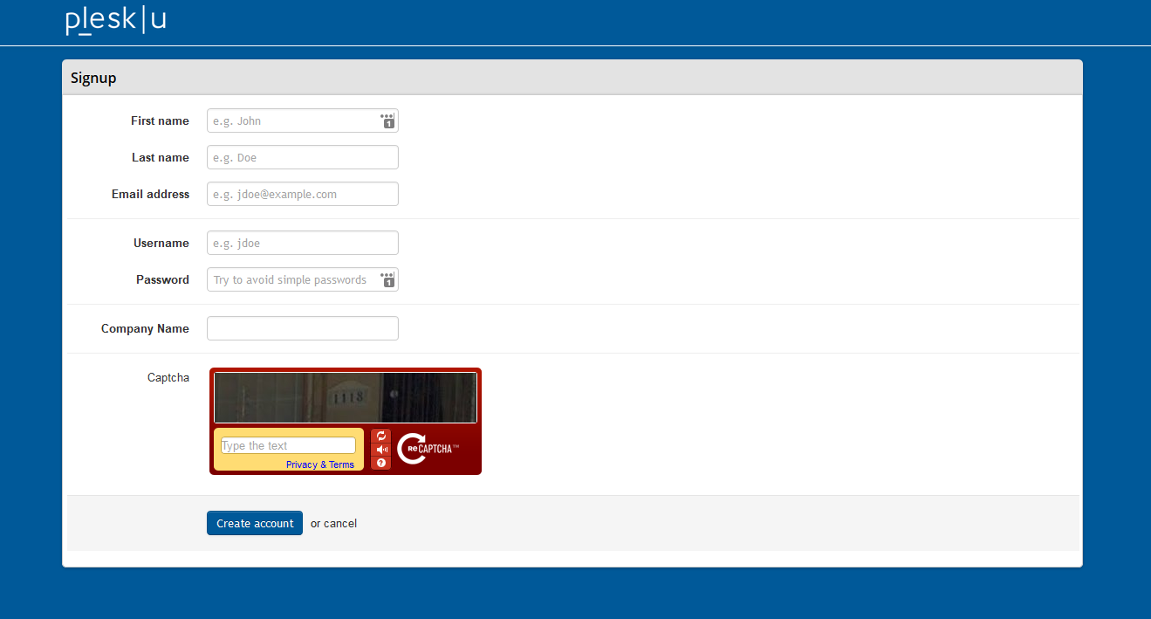The image size is (1151, 619).
Task: Click the captcha image with 1118
Action: [346, 397]
